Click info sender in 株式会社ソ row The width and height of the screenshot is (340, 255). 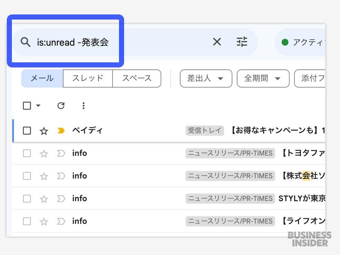coord(79,176)
